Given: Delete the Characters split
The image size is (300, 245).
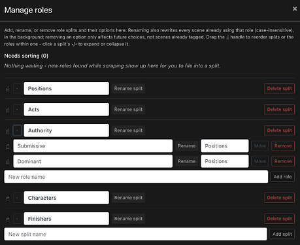Looking at the screenshot, I should click(279, 198).
